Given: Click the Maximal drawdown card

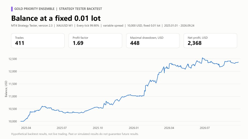Looking at the screenshot, I should tap(153, 41).
